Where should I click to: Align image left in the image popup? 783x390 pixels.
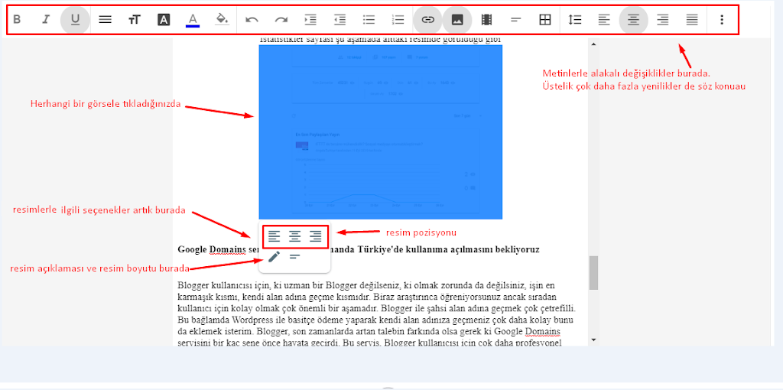[274, 237]
